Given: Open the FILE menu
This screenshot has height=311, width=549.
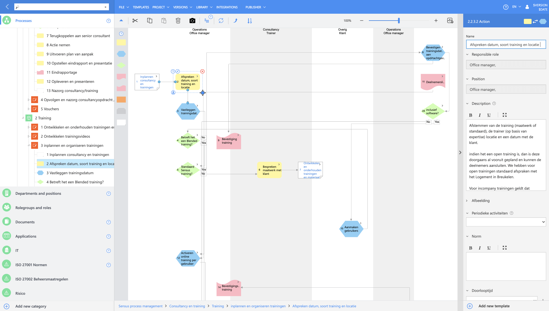Looking at the screenshot, I should click(124, 7).
